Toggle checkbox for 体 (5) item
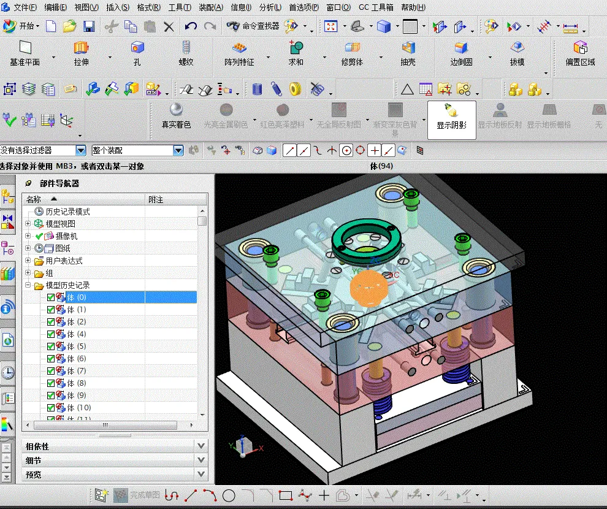Screen dimensions: 607x509 pyautogui.click(x=51, y=346)
